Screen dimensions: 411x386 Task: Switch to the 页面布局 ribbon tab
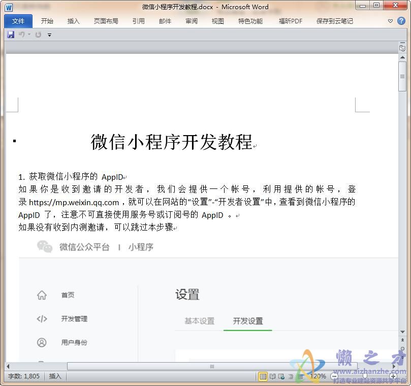pyautogui.click(x=106, y=21)
